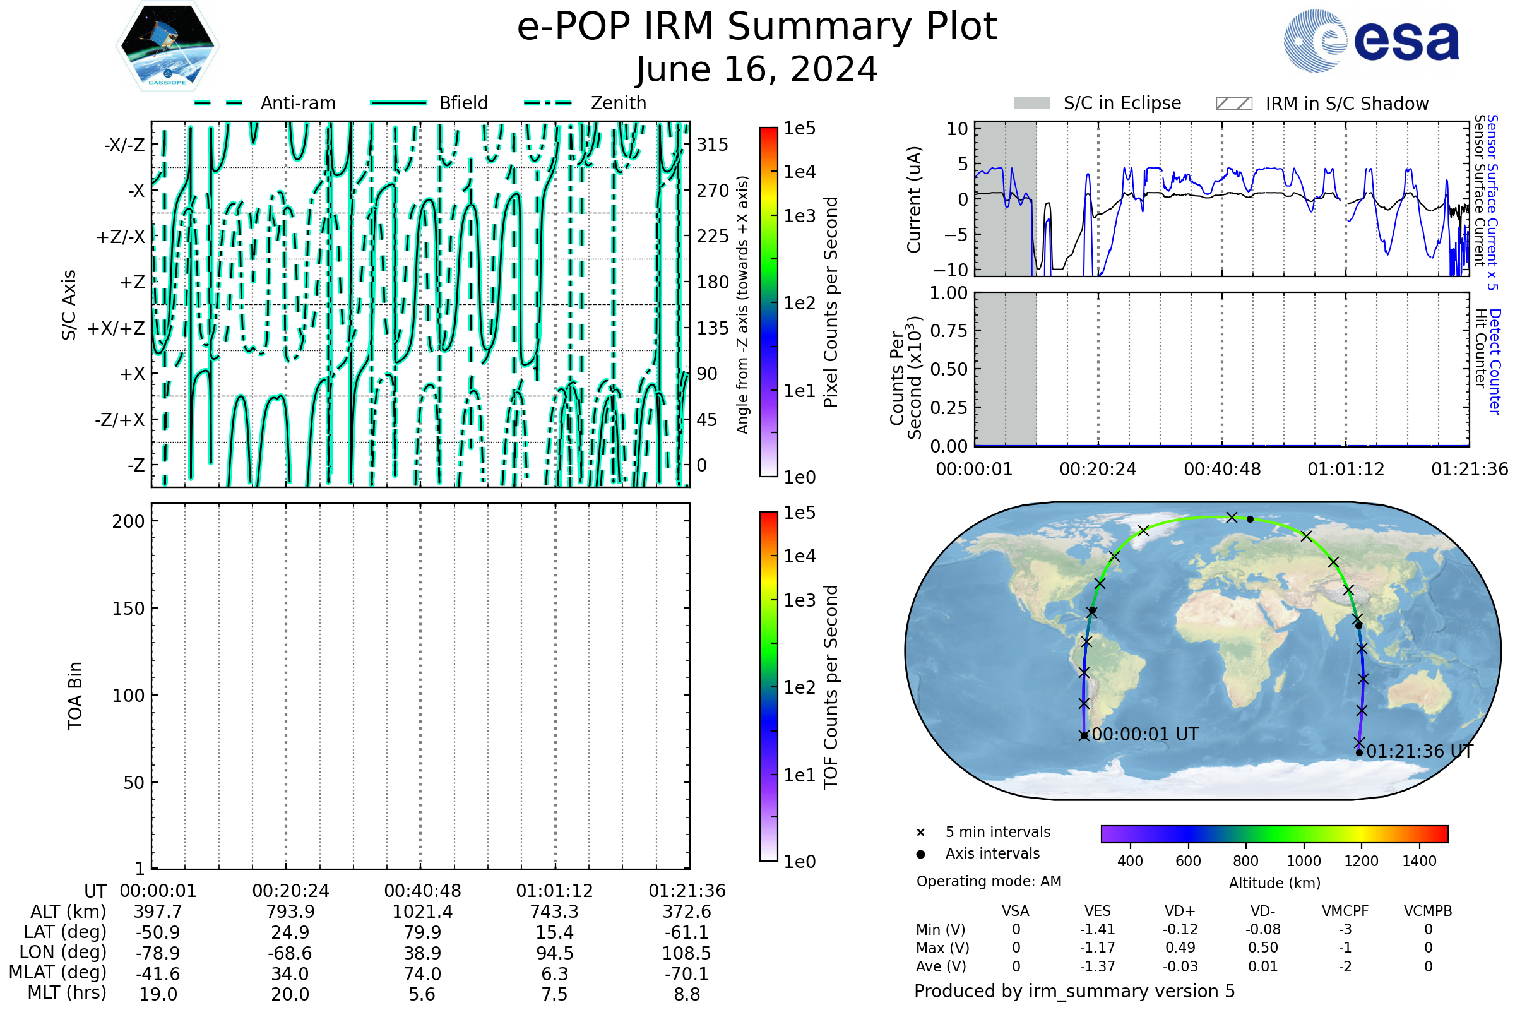
Task: Click the Operating mode: AM text
Action: 989,881
